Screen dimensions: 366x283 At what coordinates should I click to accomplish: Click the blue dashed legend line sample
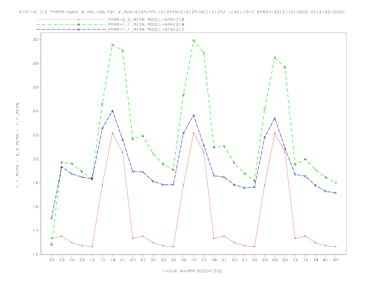[x=72, y=30]
